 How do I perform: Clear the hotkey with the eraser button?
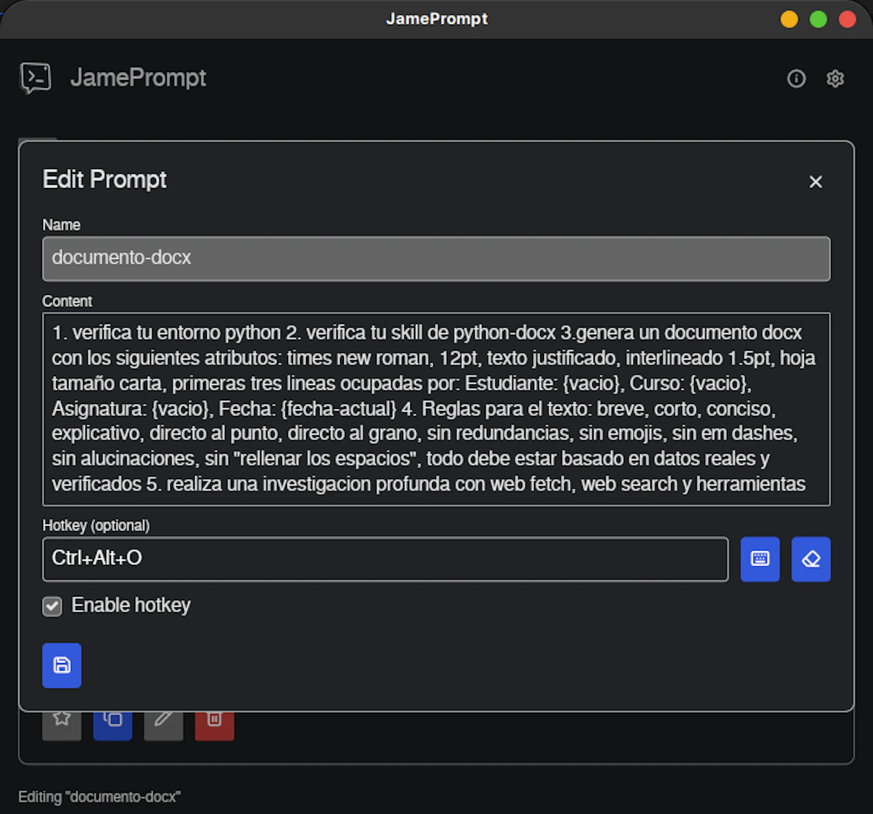(x=811, y=559)
